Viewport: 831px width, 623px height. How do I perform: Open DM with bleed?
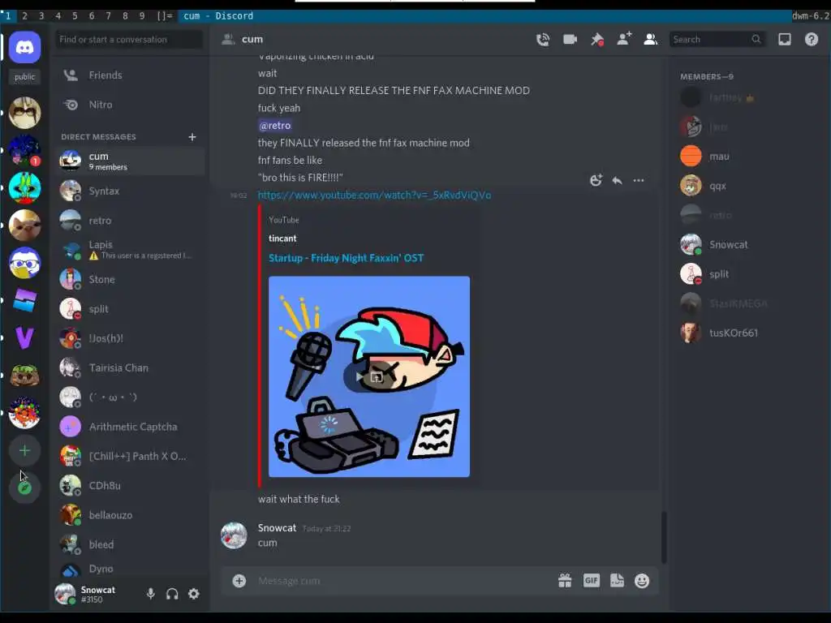(131, 544)
